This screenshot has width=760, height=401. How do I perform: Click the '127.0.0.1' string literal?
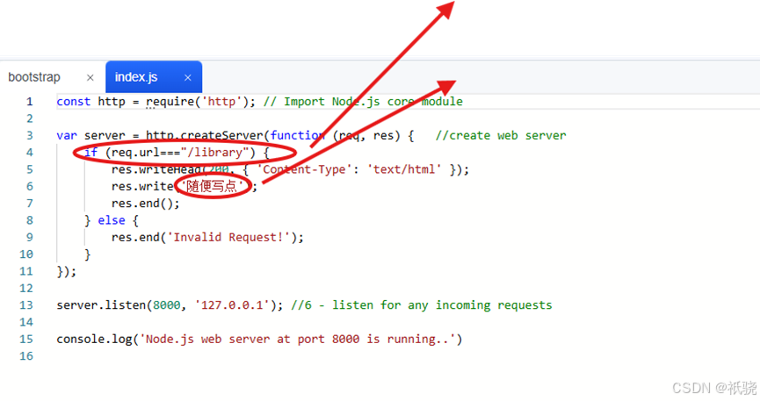click(232, 305)
